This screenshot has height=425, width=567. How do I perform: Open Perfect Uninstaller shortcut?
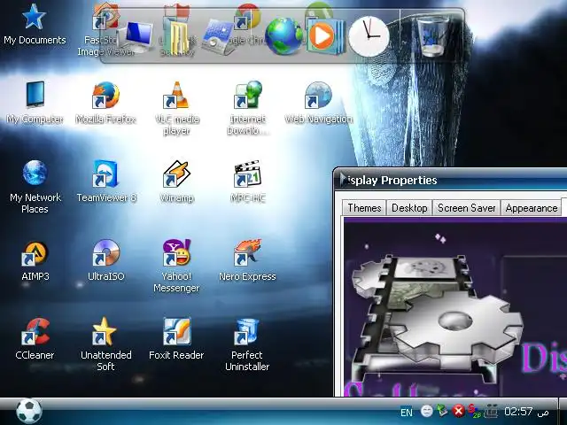pyautogui.click(x=247, y=344)
